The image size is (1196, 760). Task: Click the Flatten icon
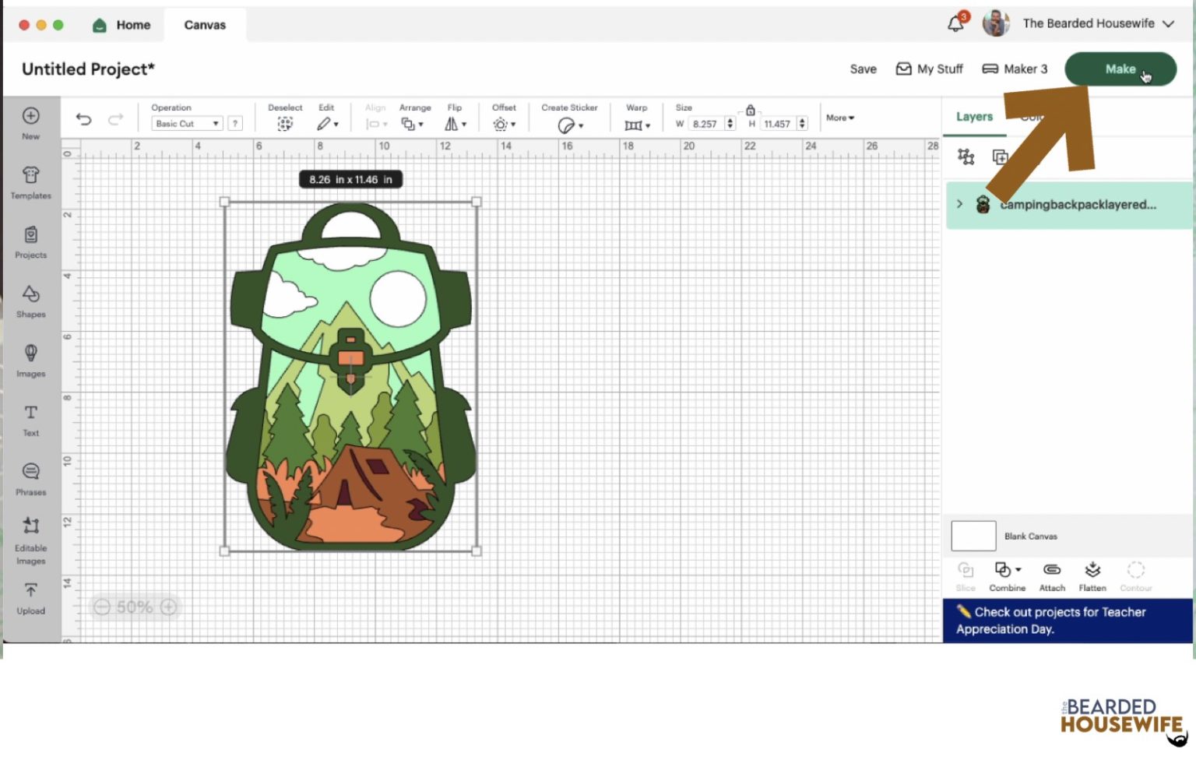click(x=1092, y=575)
